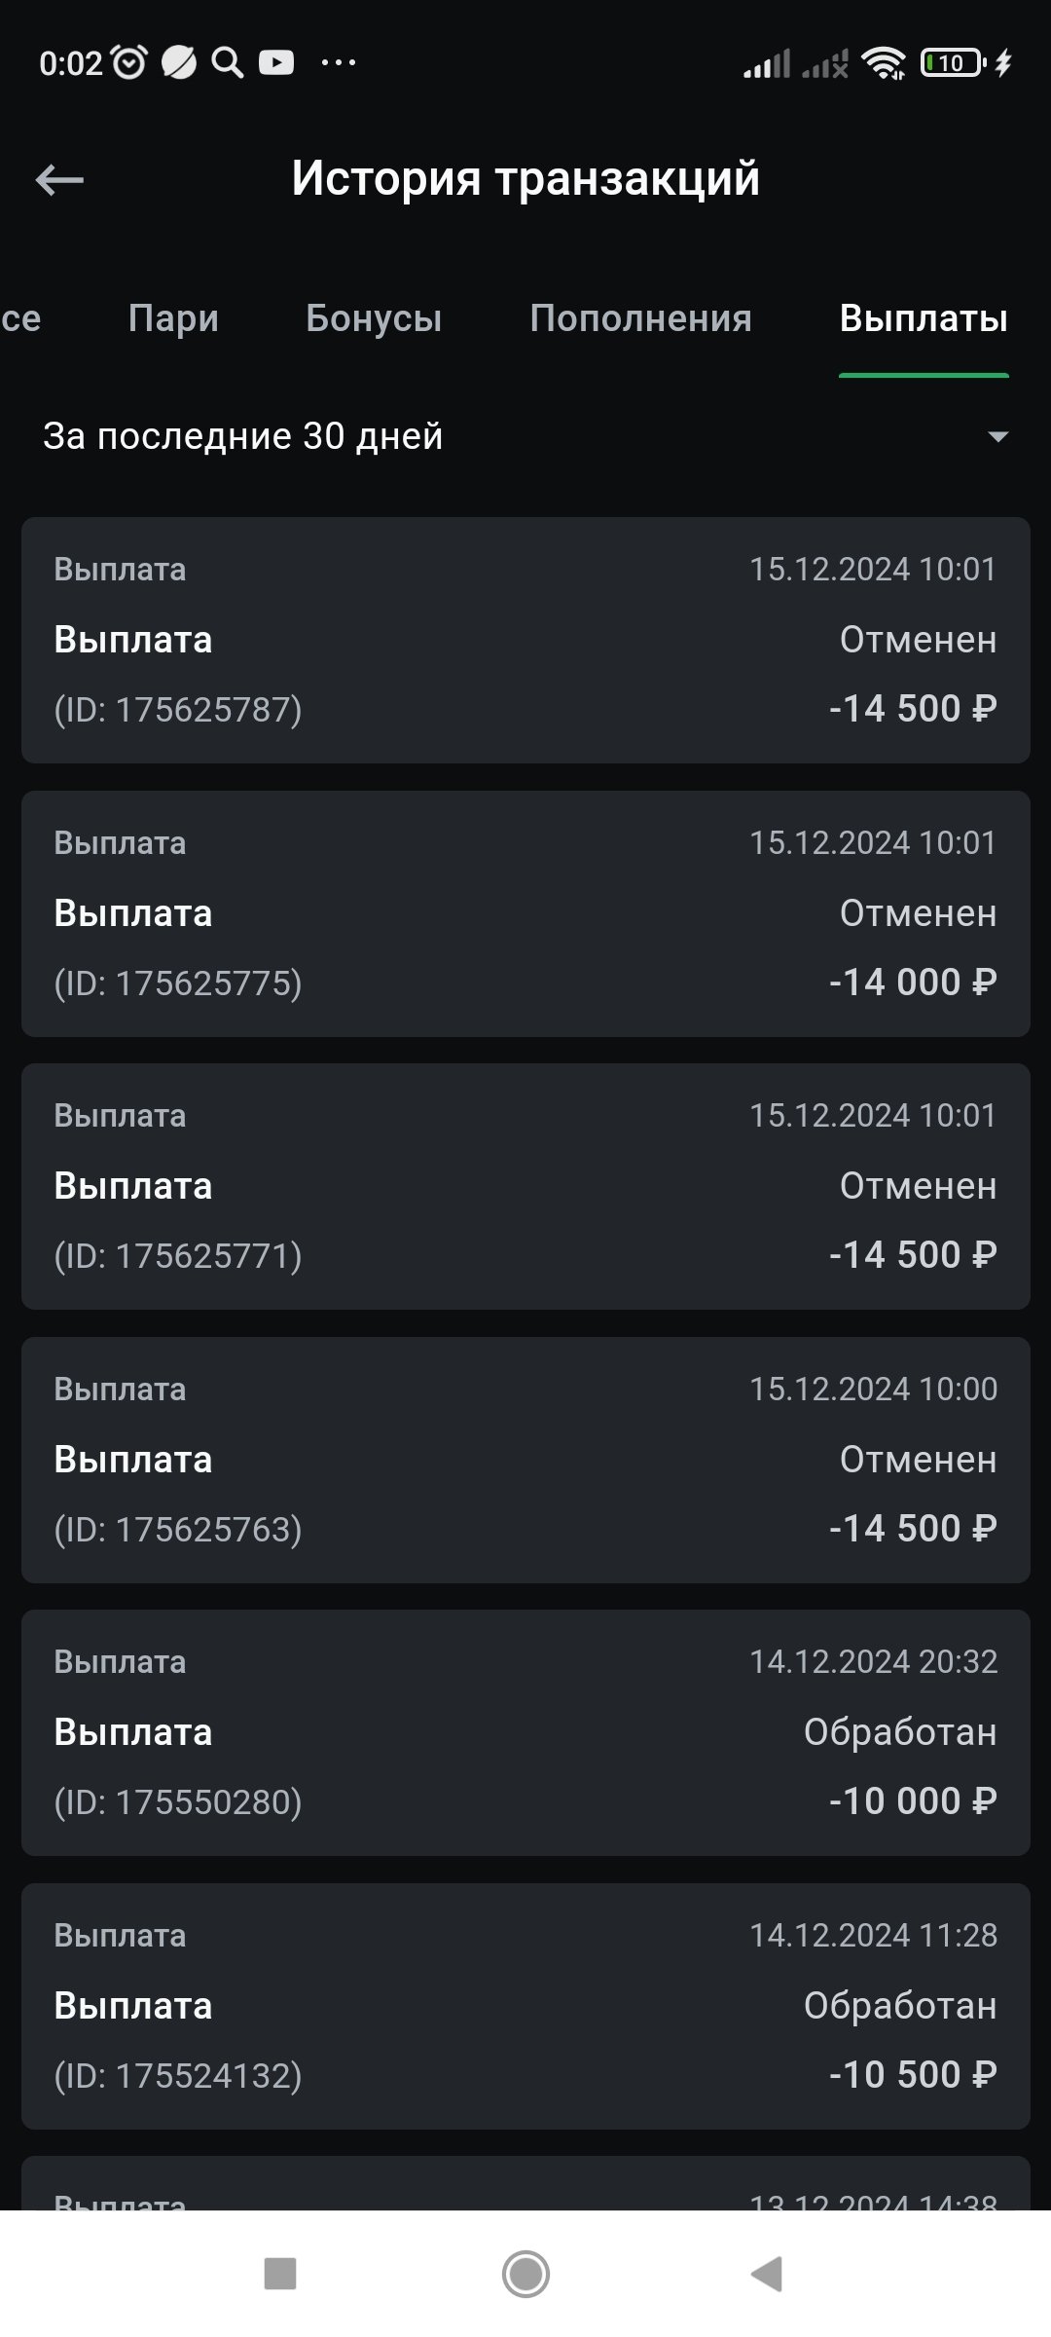Open processed payout ID 175550280
This screenshot has width=1051, height=2337.
[x=525, y=1732]
